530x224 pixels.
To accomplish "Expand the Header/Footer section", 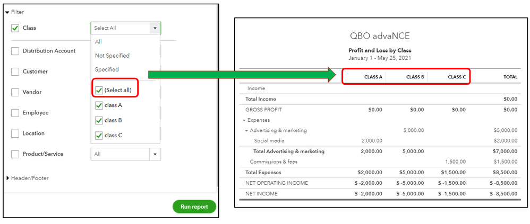I will click(x=7, y=178).
